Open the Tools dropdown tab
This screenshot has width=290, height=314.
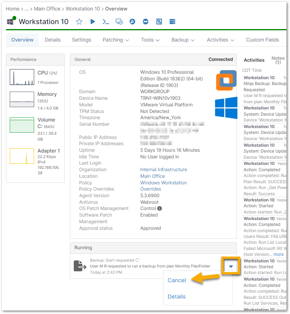click(x=150, y=40)
